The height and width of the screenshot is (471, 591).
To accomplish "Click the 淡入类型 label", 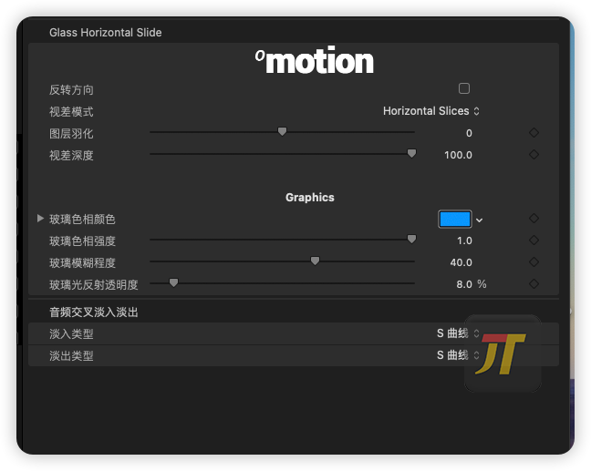I will [71, 334].
